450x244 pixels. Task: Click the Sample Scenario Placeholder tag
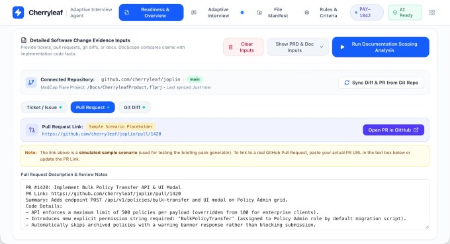[x=121, y=127]
